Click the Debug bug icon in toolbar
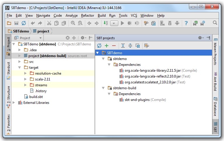Viewport: 224px width, 141px height. [x=129, y=23]
